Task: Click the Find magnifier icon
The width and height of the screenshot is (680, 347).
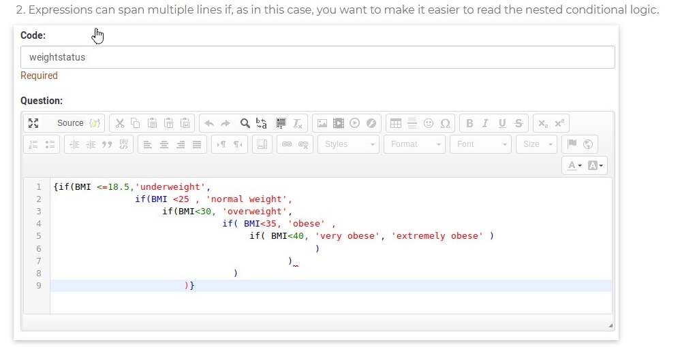Action: point(245,123)
